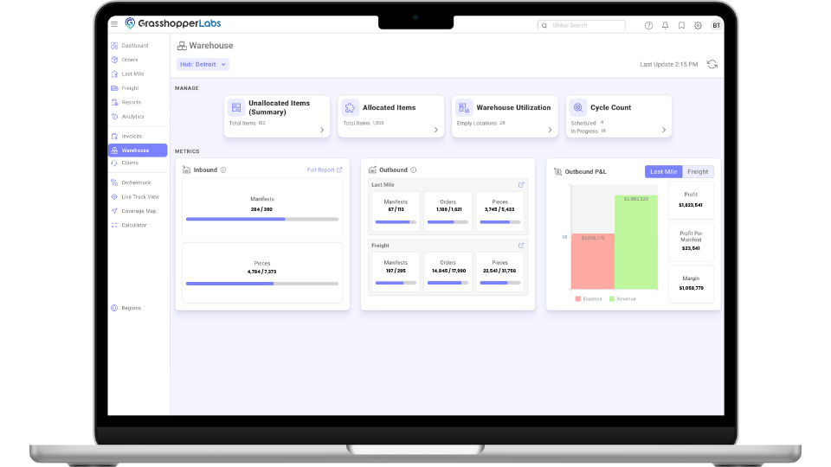Switch P&L view to Freight
Screen dimensions: 831x467
click(x=698, y=171)
